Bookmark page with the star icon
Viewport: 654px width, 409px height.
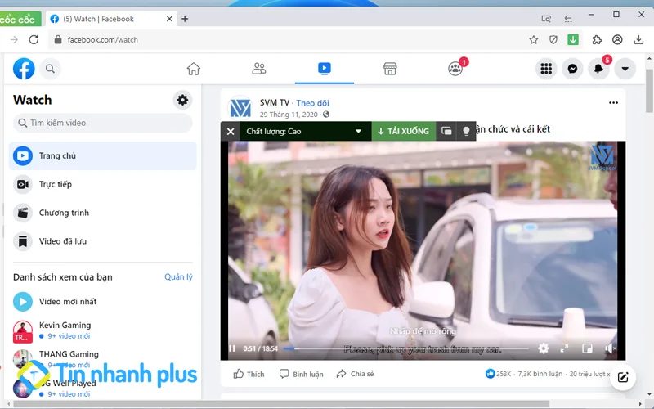(534, 39)
